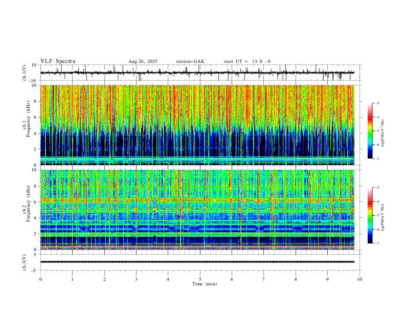This screenshot has height=313, width=405.
Task: Click time axis tick label "8"
Action: click(296, 279)
